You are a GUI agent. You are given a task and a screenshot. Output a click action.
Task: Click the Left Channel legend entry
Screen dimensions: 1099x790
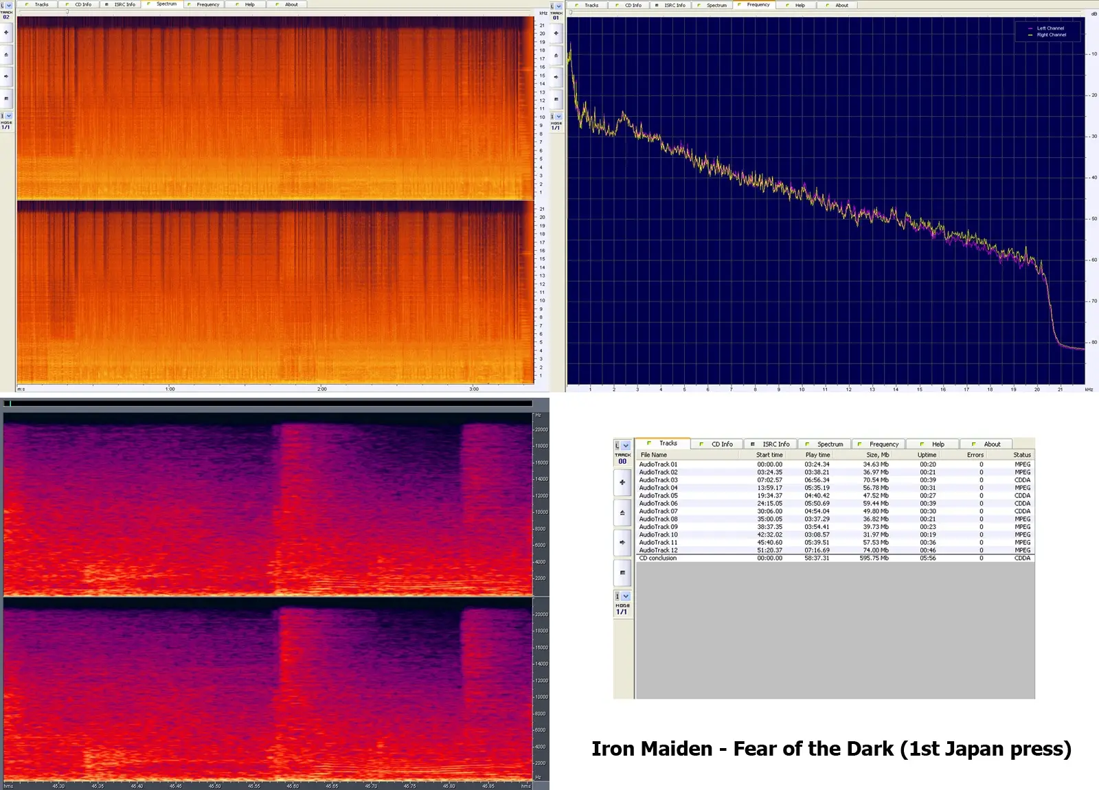coord(1046,28)
